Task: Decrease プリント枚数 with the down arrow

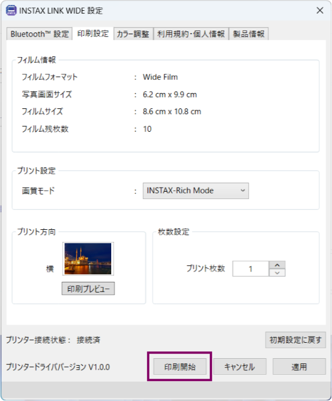Action: click(x=277, y=273)
